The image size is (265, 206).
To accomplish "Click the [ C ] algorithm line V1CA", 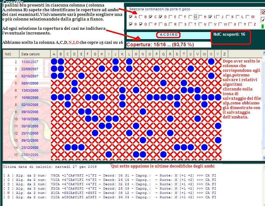I will click(x=110, y=180).
